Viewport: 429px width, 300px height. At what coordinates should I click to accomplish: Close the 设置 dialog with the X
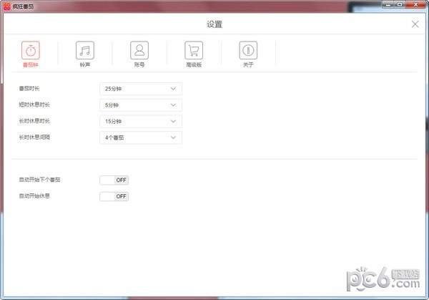(415, 24)
